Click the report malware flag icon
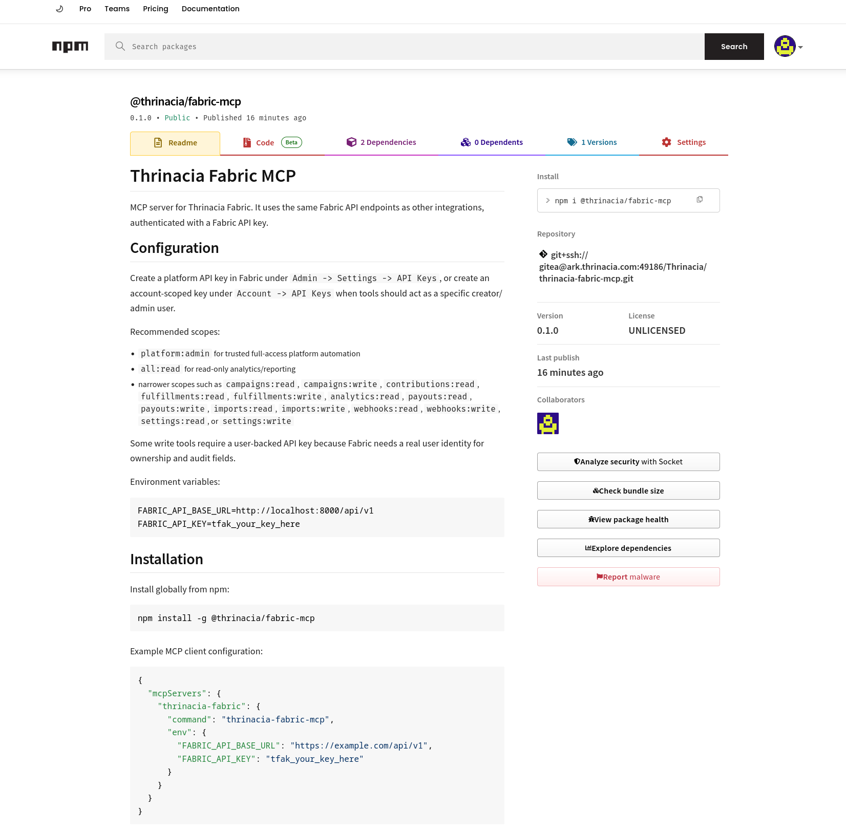846x833 pixels. pyautogui.click(x=600, y=576)
